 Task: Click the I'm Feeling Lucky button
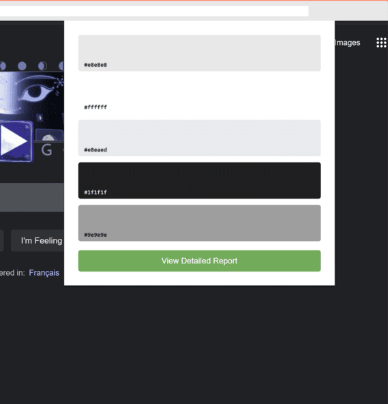pos(38,241)
